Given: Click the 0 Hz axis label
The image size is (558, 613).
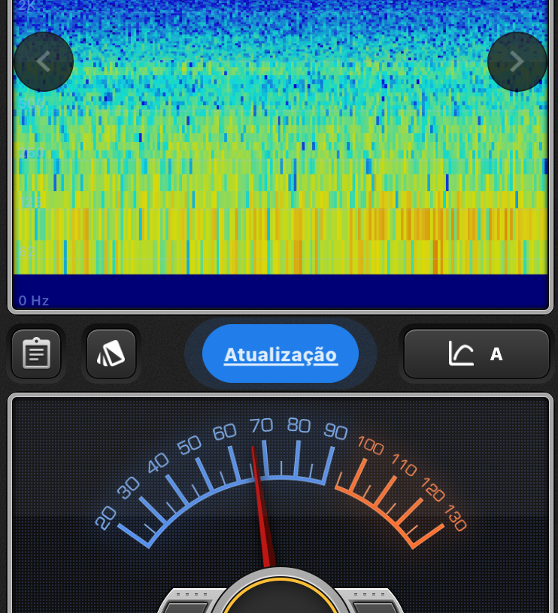Looking at the screenshot, I should click(x=34, y=301).
